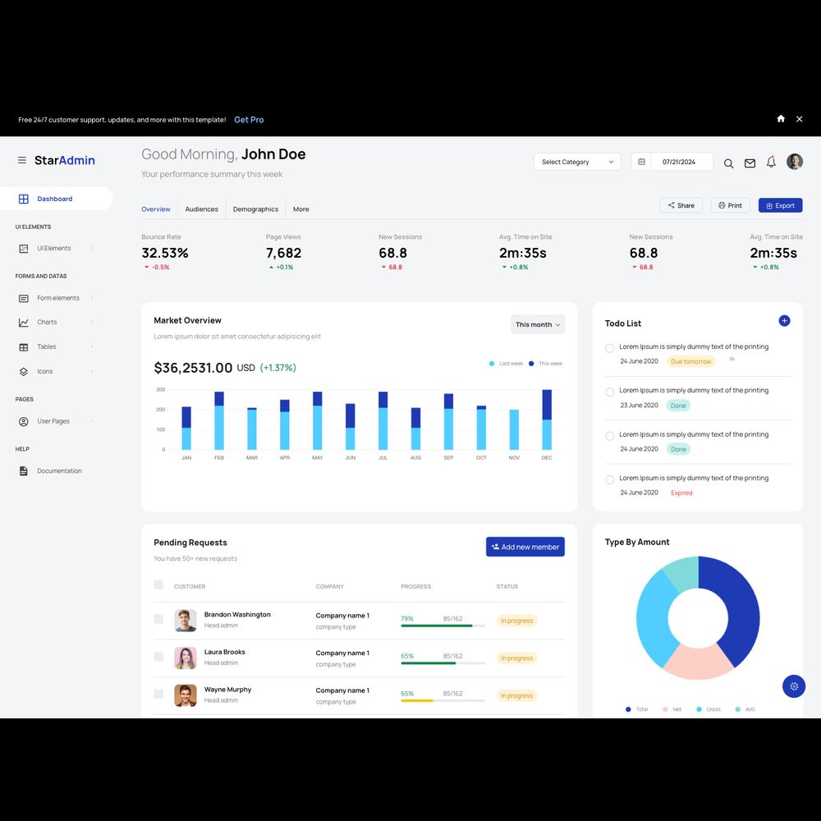Add a todo with plus icon
Viewport: 821px width, 821px height.
click(x=784, y=321)
